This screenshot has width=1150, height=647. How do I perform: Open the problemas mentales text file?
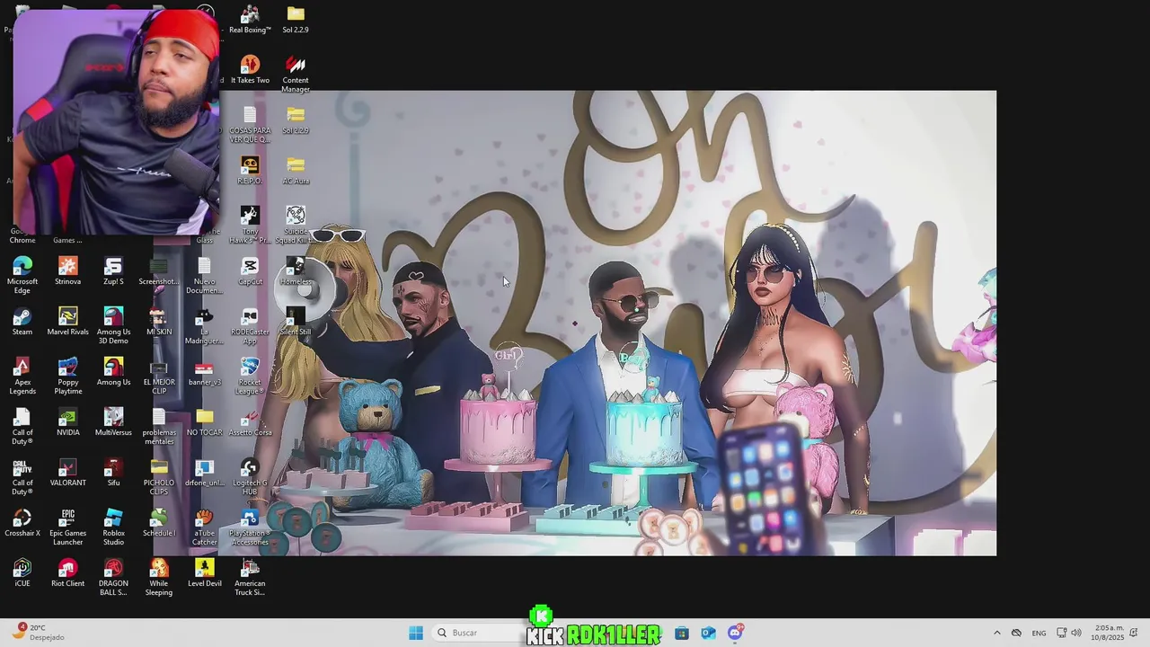tap(159, 425)
